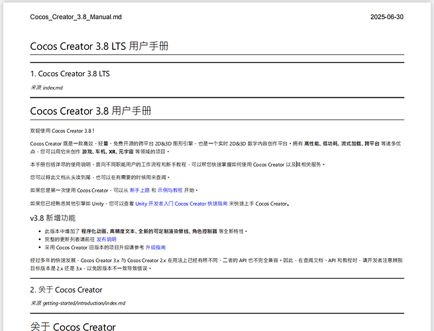Click source note getting-started/introduction/index.md
The height and width of the screenshot is (331, 434).
click(x=84, y=303)
